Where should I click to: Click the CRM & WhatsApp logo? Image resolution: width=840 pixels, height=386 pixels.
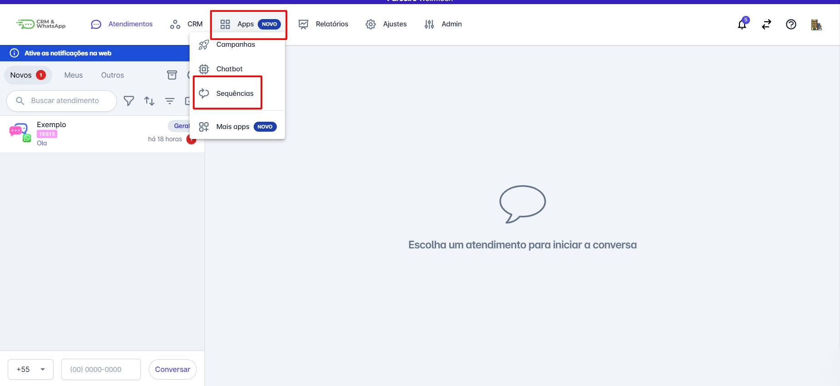pyautogui.click(x=41, y=24)
